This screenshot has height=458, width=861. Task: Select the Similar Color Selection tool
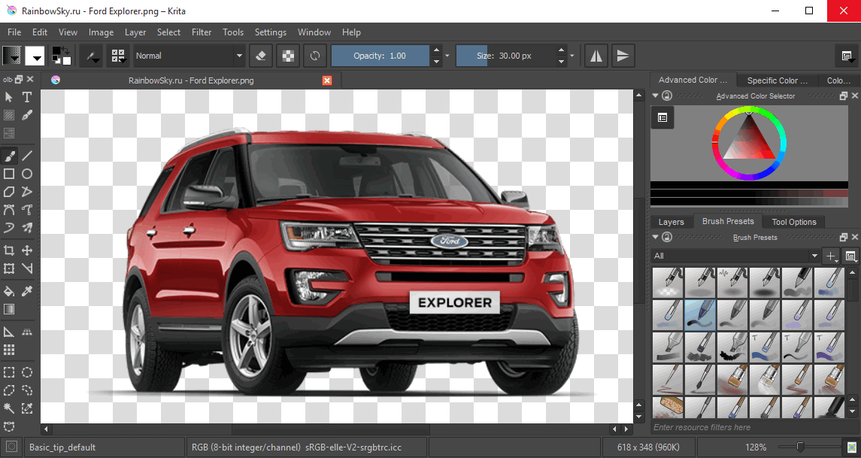tap(27, 408)
